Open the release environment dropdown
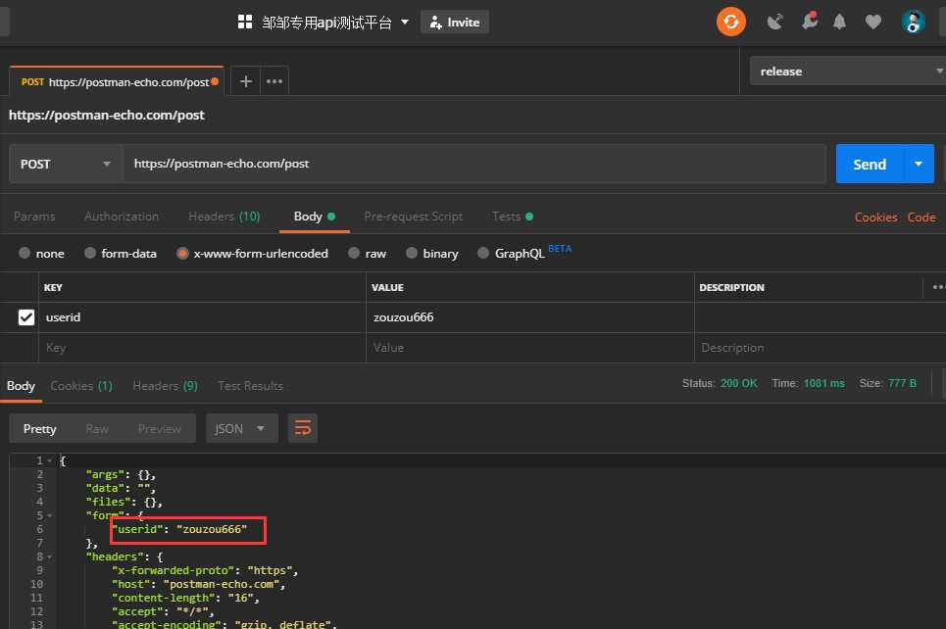946x629 pixels. [848, 72]
